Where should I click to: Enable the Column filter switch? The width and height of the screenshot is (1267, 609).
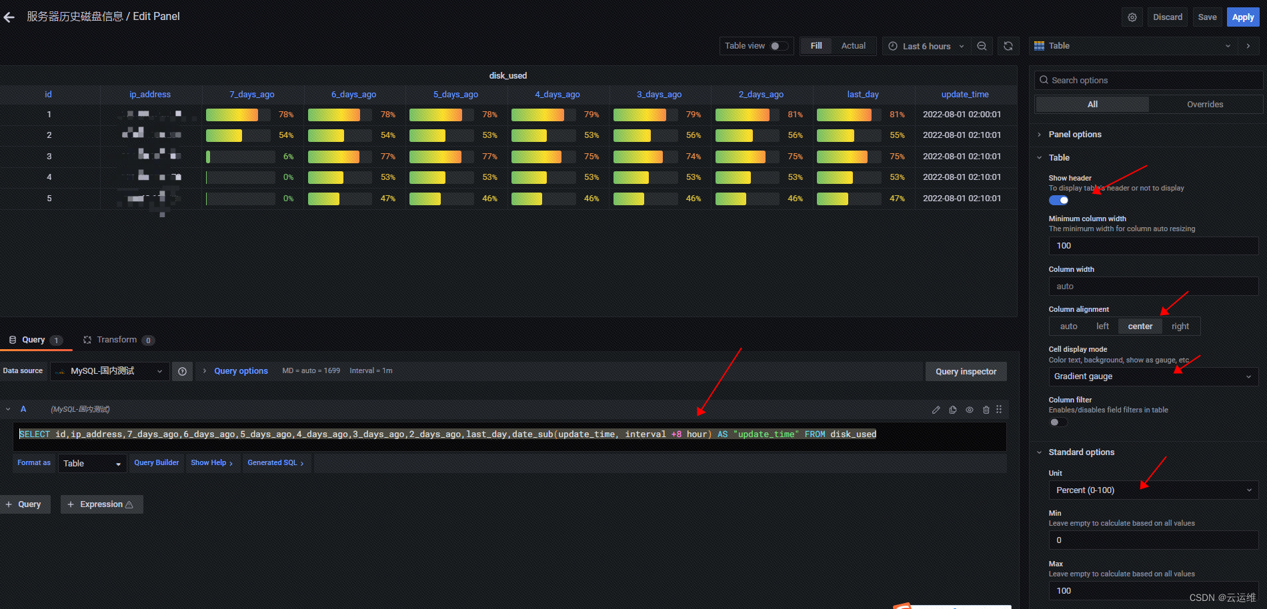point(1058,422)
